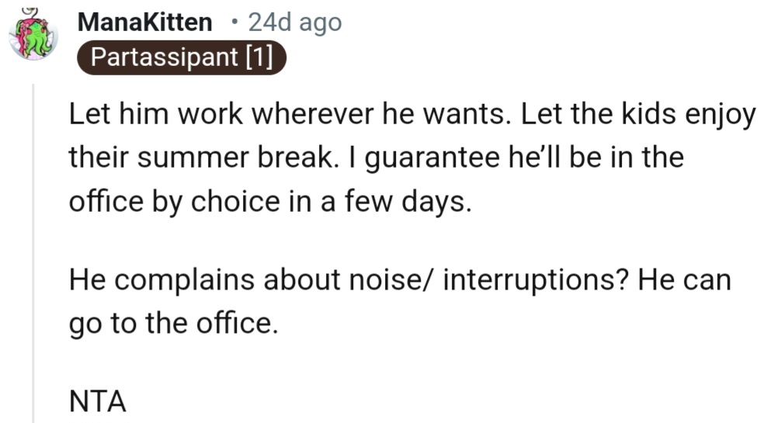Click the "NTA" verdict text

98,402
